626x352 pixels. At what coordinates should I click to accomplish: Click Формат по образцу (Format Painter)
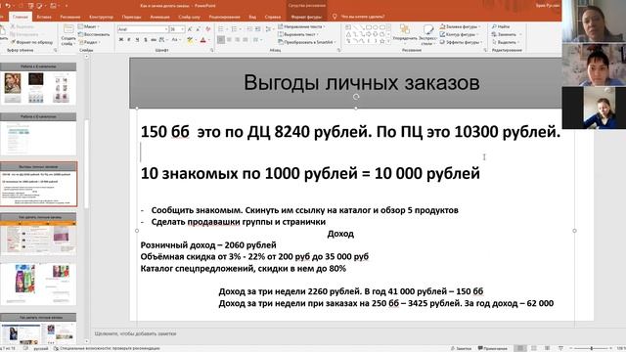pos(32,42)
